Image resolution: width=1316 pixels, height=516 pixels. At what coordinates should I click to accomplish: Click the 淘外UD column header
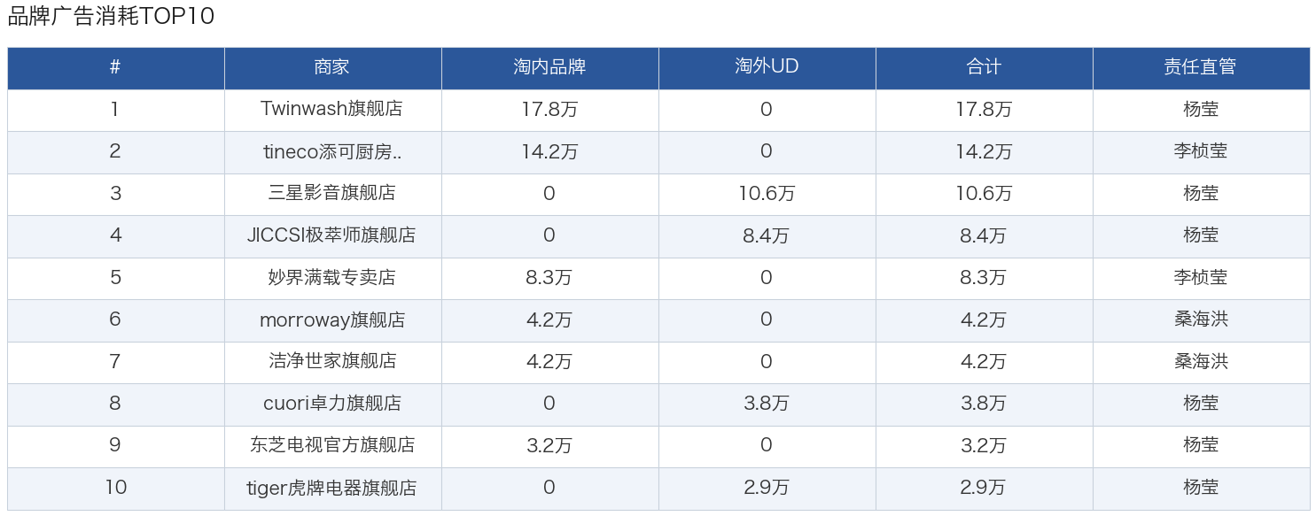pos(767,67)
